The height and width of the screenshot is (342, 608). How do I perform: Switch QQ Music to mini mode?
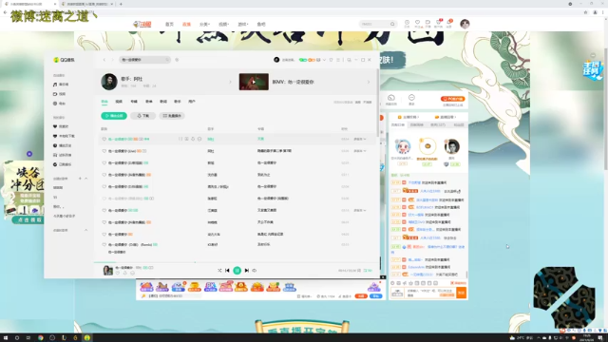349,60
